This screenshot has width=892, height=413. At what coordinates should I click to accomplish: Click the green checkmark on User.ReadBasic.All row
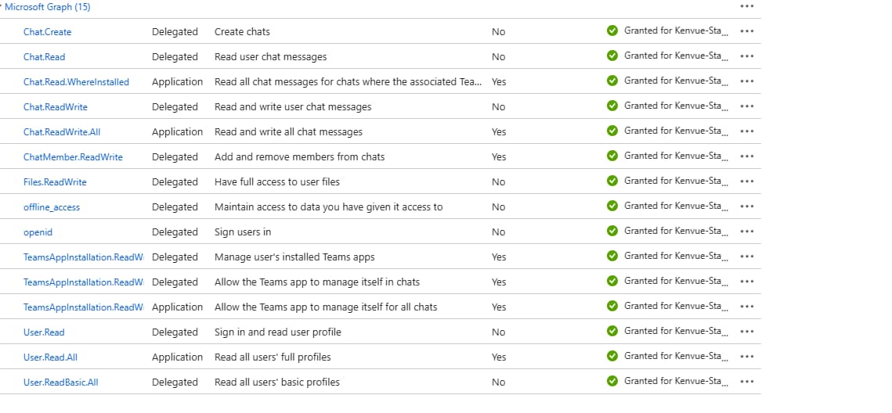coord(612,381)
